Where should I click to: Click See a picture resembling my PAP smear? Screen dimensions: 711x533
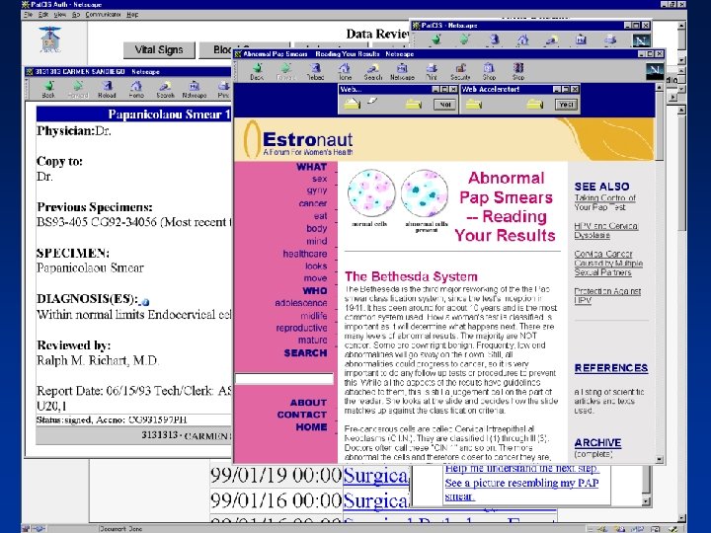coord(521,490)
